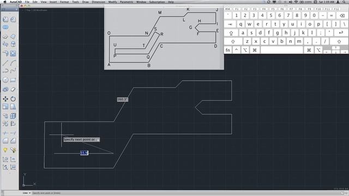Open the Line command dropdown in command line
Image resolution: width=349 pixels, height=196 pixels.
click(29, 193)
